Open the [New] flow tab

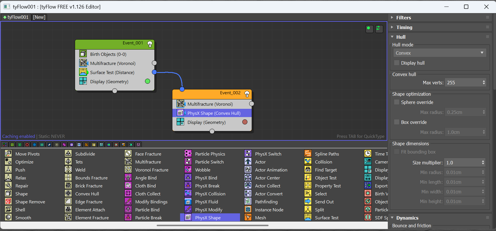coord(39,17)
